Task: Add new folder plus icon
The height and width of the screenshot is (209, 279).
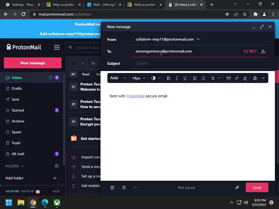Action: (55, 178)
